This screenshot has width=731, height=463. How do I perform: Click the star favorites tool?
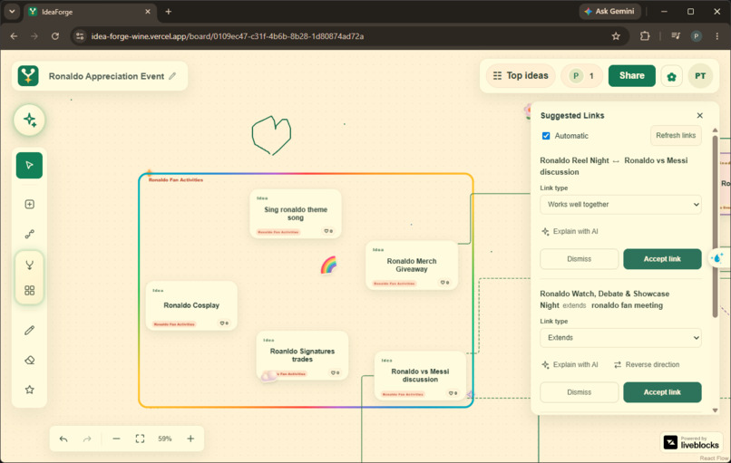(29, 390)
